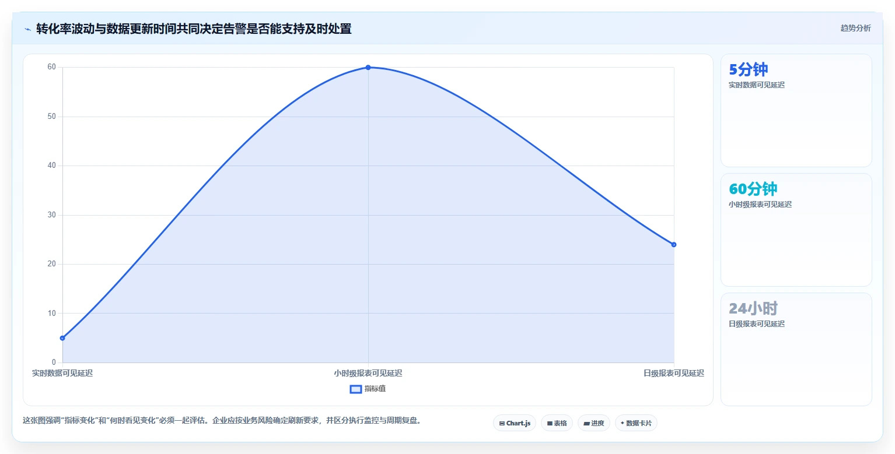
Task: Click the data point at value 5
Action: tap(62, 338)
